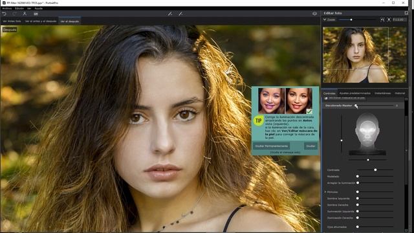Click the head lighting model preview
The image size is (414, 233).
(x=367, y=134)
